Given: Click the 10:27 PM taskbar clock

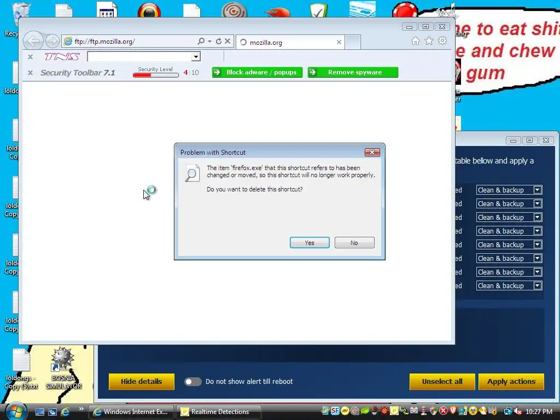Looking at the screenshot, I should point(539,411).
